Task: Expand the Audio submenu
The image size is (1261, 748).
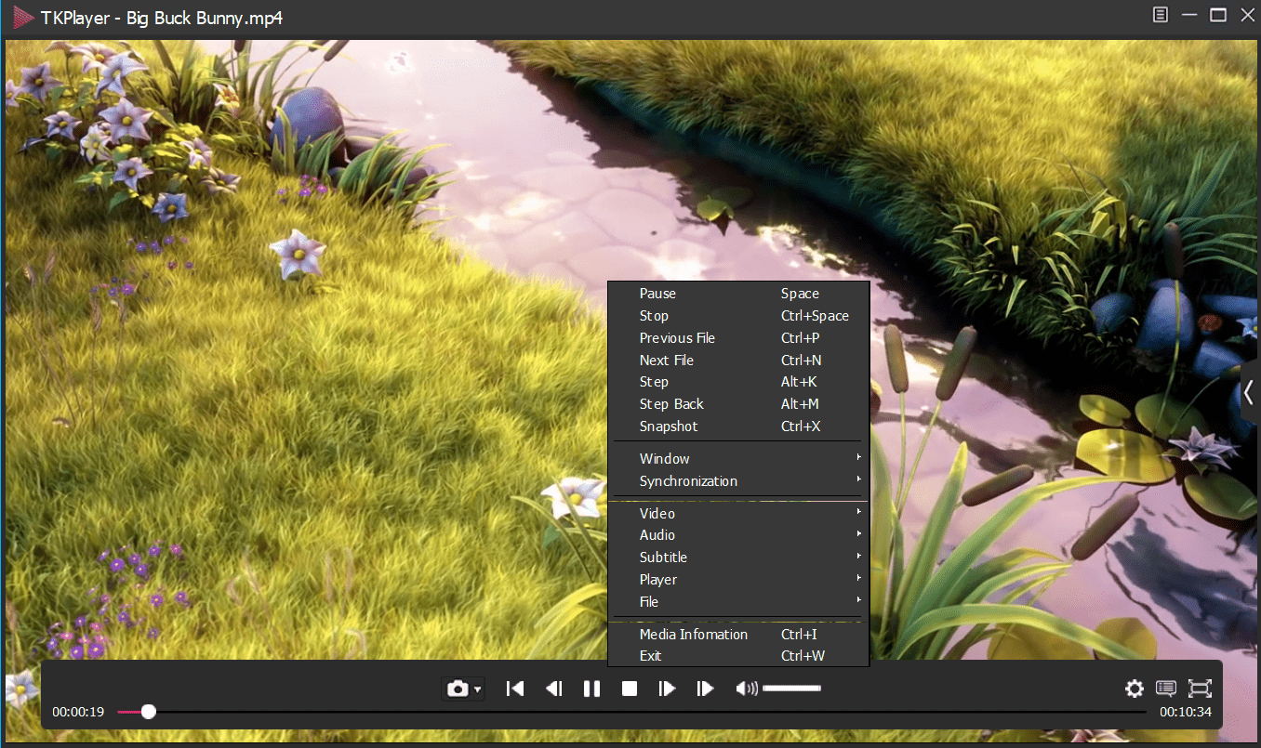Action: tap(738, 535)
